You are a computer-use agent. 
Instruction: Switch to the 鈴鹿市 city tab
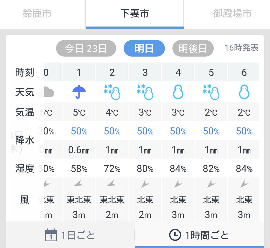(x=37, y=14)
